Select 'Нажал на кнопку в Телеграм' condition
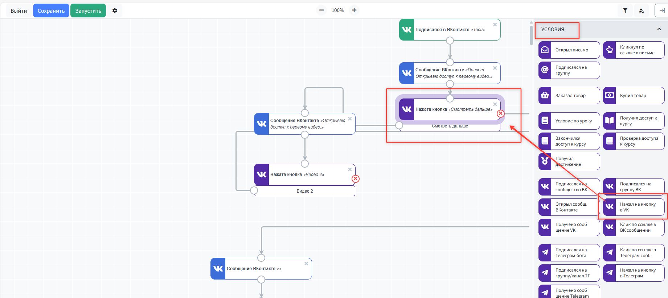Viewport: 668px width, 298px height. [634, 273]
